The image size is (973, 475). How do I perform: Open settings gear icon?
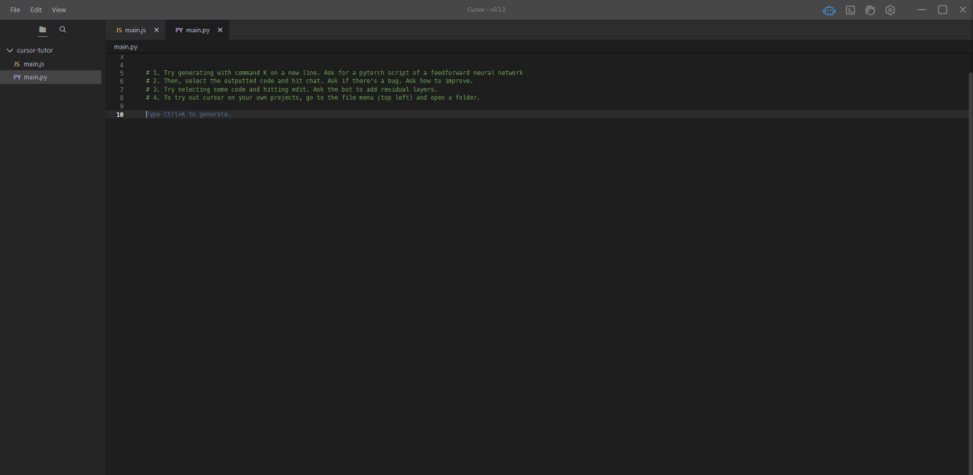click(890, 10)
